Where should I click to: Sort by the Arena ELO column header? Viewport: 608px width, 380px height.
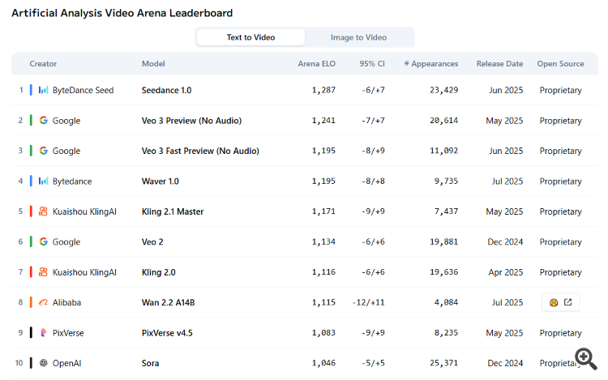tap(316, 63)
